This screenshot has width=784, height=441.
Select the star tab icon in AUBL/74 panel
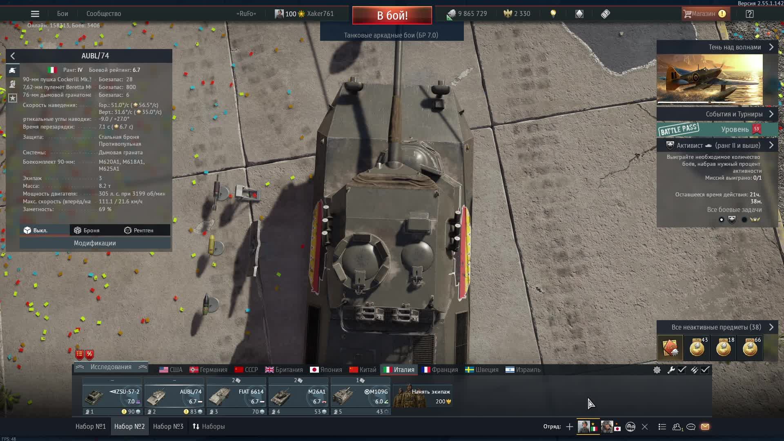13,98
